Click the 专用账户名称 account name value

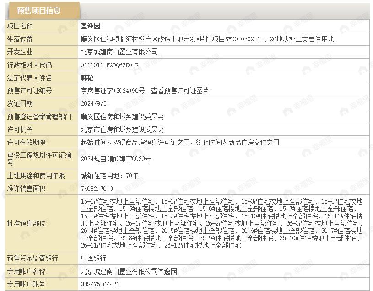[x=129, y=271]
